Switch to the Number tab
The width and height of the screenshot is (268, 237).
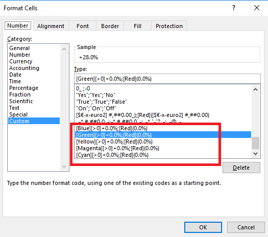click(x=18, y=26)
